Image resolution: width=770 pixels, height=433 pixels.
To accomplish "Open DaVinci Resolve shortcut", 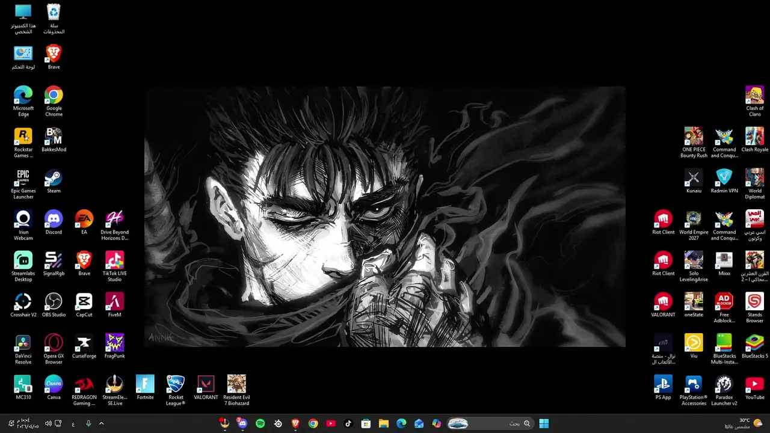I will click(23, 349).
